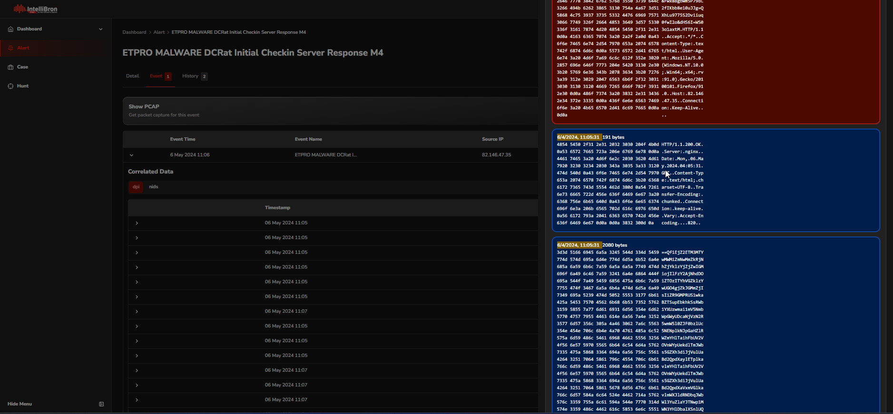The image size is (893, 414).
Task: Click the Dashboard home icon in sidebar
Action: click(x=10, y=29)
